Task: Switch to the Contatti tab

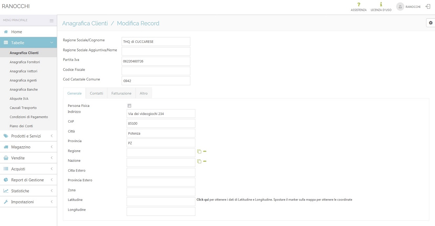Action: pos(96,93)
